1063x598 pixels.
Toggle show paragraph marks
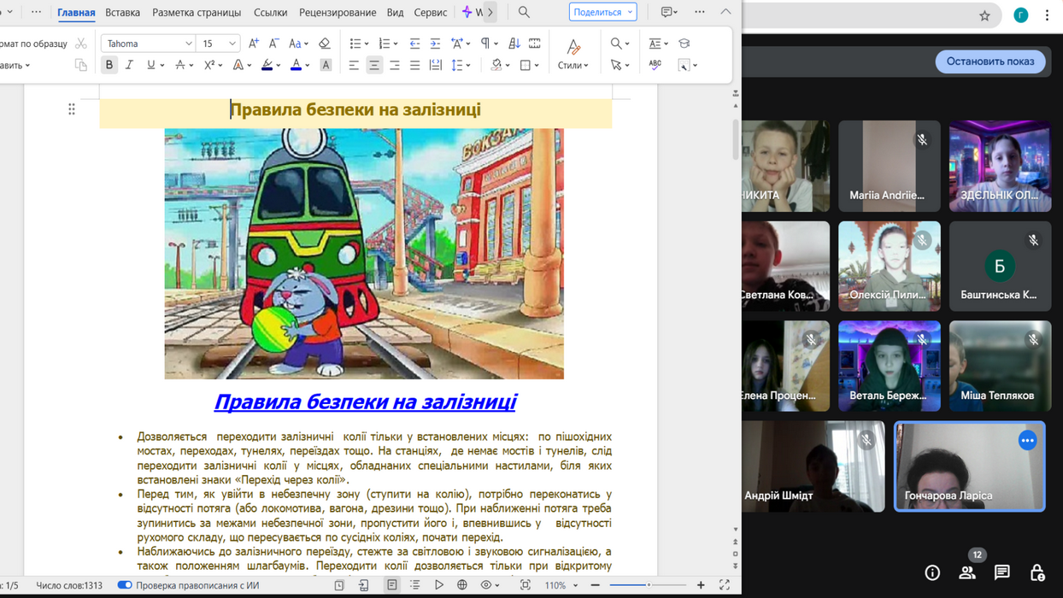click(x=485, y=43)
